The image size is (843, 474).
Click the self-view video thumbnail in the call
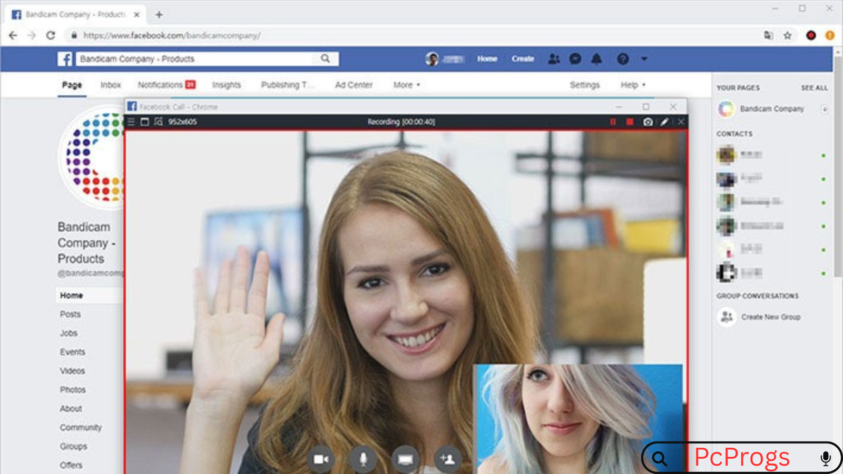(578, 419)
